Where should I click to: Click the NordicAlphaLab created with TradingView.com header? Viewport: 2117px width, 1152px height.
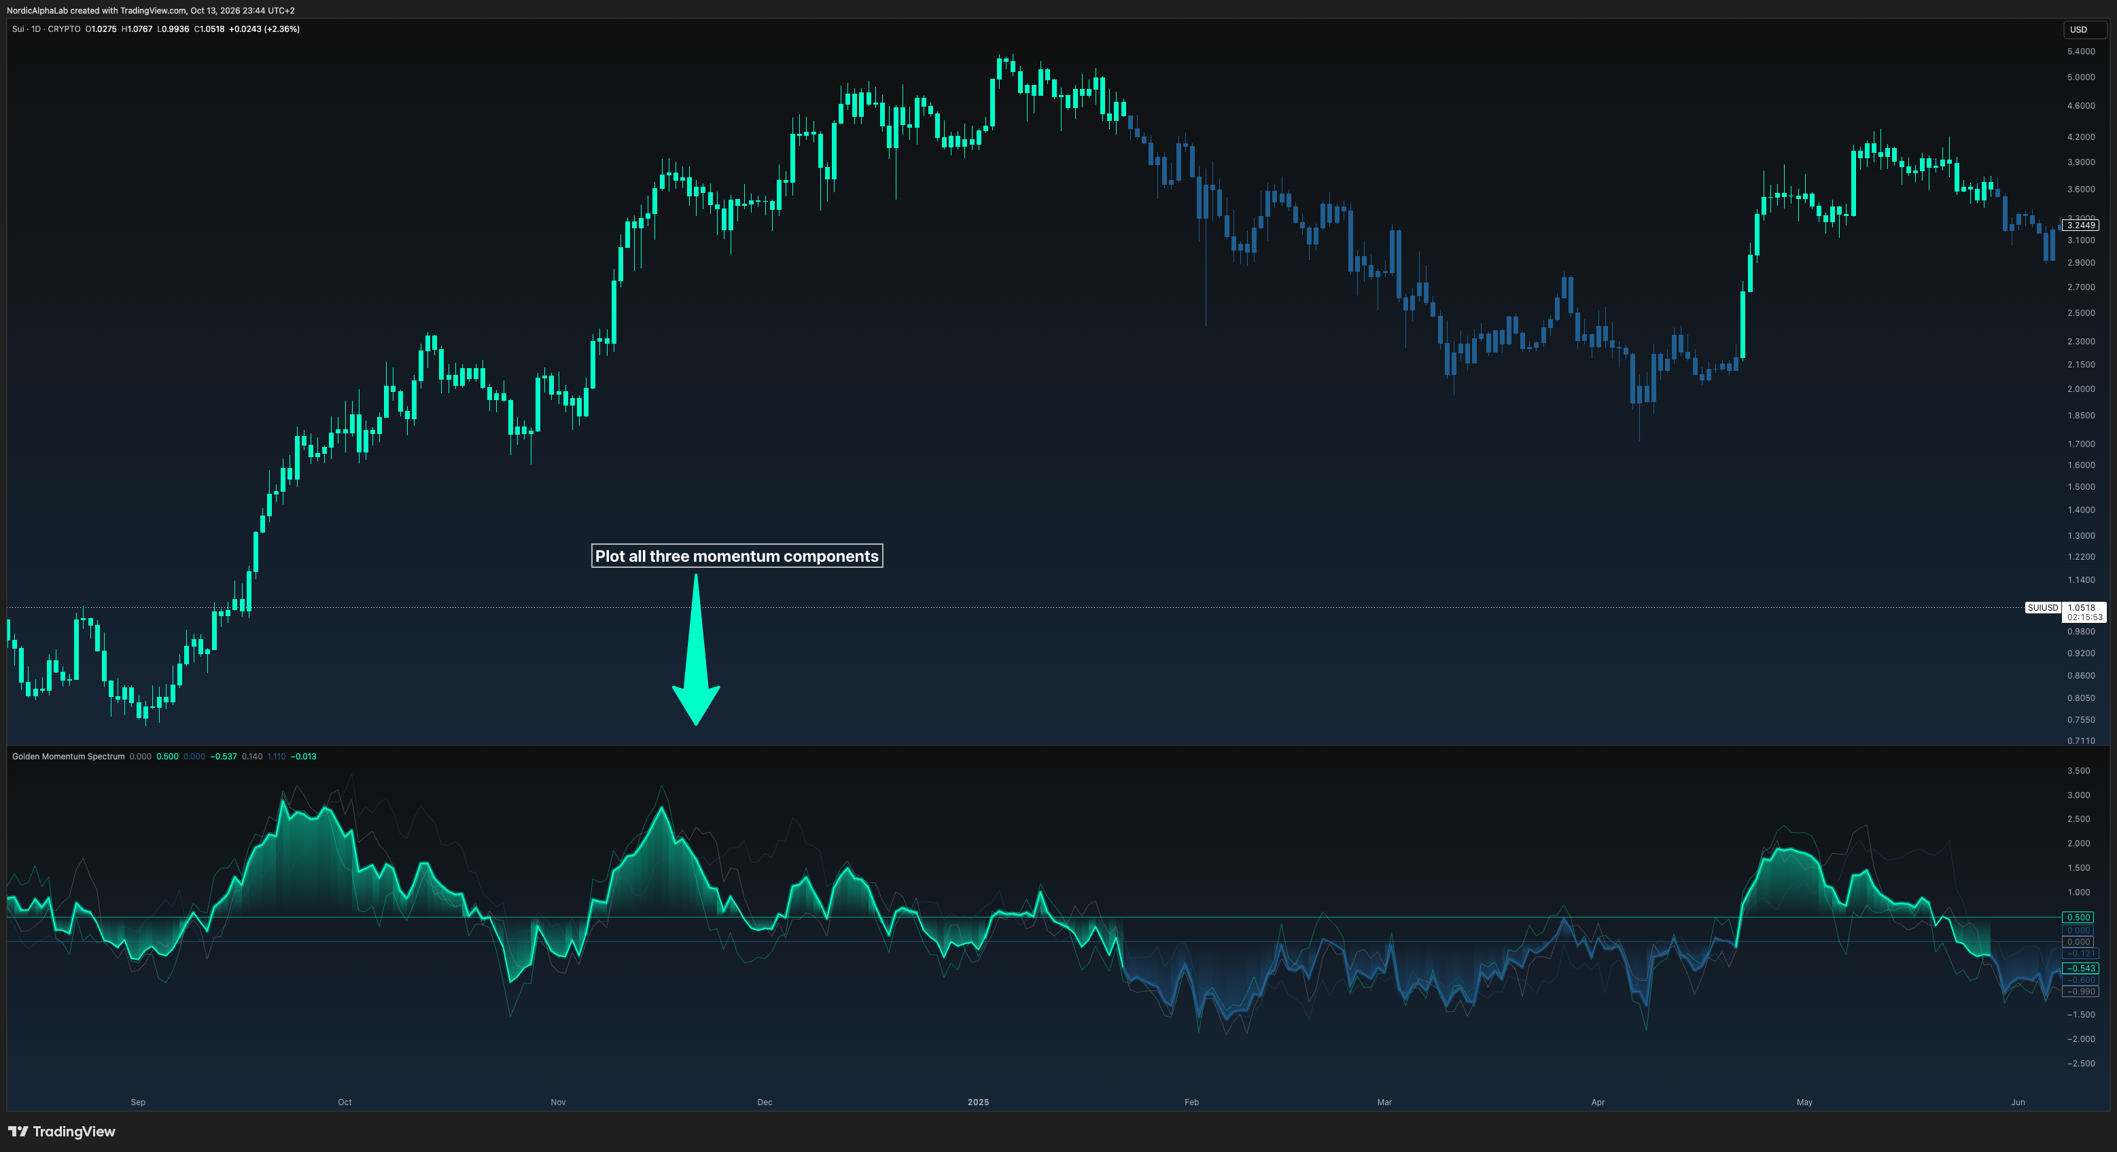click(150, 11)
